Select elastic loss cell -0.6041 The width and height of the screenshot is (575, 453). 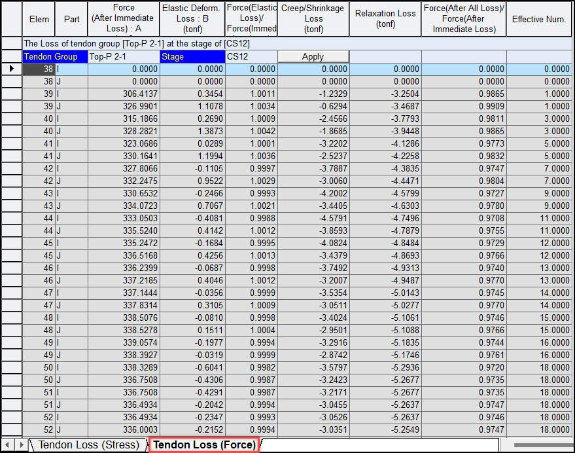point(192,367)
